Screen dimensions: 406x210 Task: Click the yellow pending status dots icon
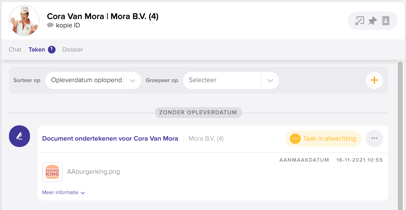(x=295, y=139)
